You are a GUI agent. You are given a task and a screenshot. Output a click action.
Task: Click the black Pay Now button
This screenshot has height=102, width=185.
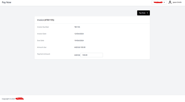tap(143, 13)
